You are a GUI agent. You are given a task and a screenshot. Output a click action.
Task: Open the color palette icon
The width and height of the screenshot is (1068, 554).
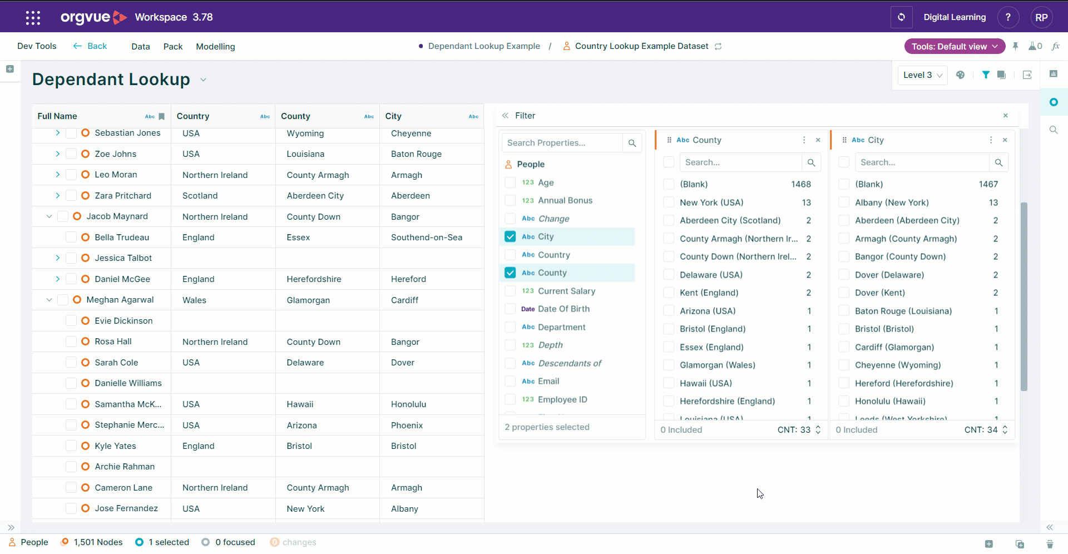point(960,75)
